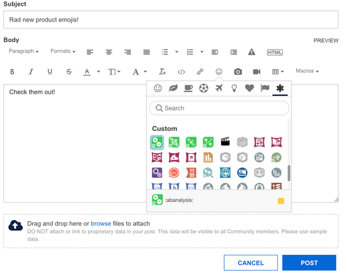The height and width of the screenshot is (280, 347).
Task: Click the clear formatting icon
Action: 162,71
